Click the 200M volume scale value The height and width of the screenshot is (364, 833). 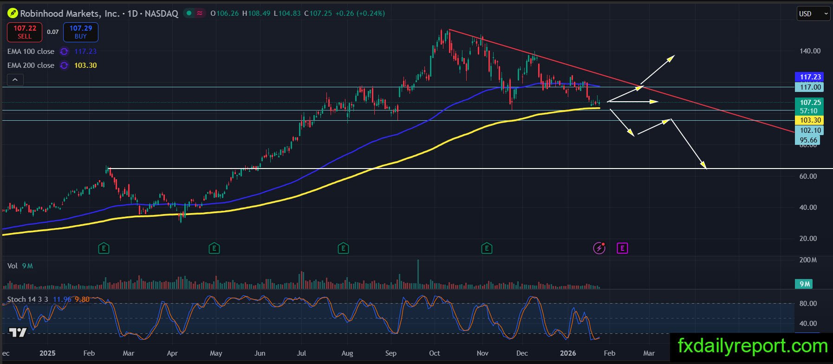pos(808,260)
